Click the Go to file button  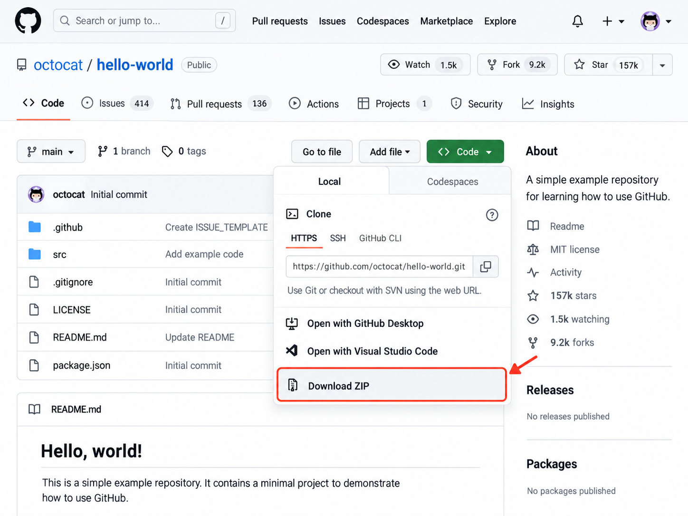click(x=322, y=152)
